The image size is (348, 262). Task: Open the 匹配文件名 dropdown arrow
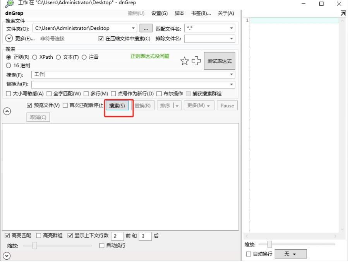[x=231, y=28]
